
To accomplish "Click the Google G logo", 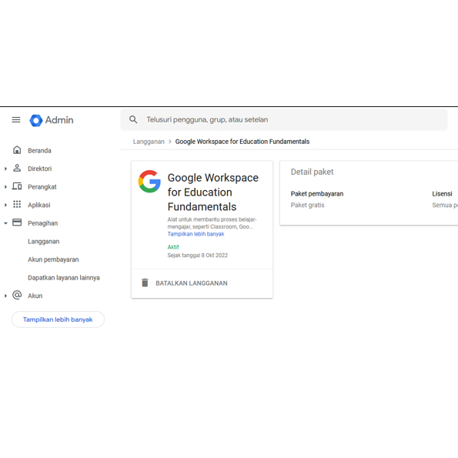I will [x=149, y=182].
